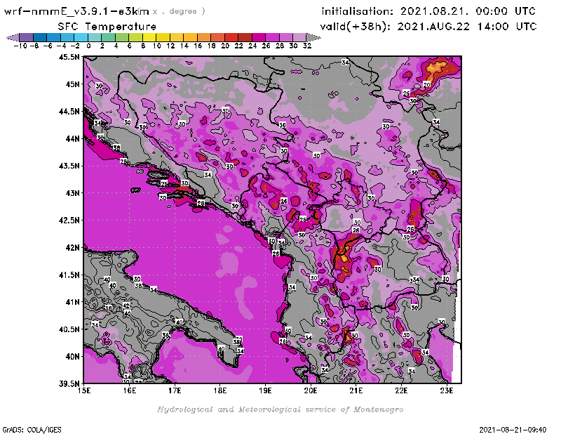
Task: Click the 19E longitude axis label
Action: [x=266, y=391]
